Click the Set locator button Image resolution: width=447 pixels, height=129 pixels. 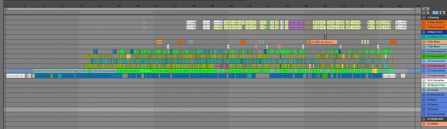pyautogui.click(x=426, y=9)
